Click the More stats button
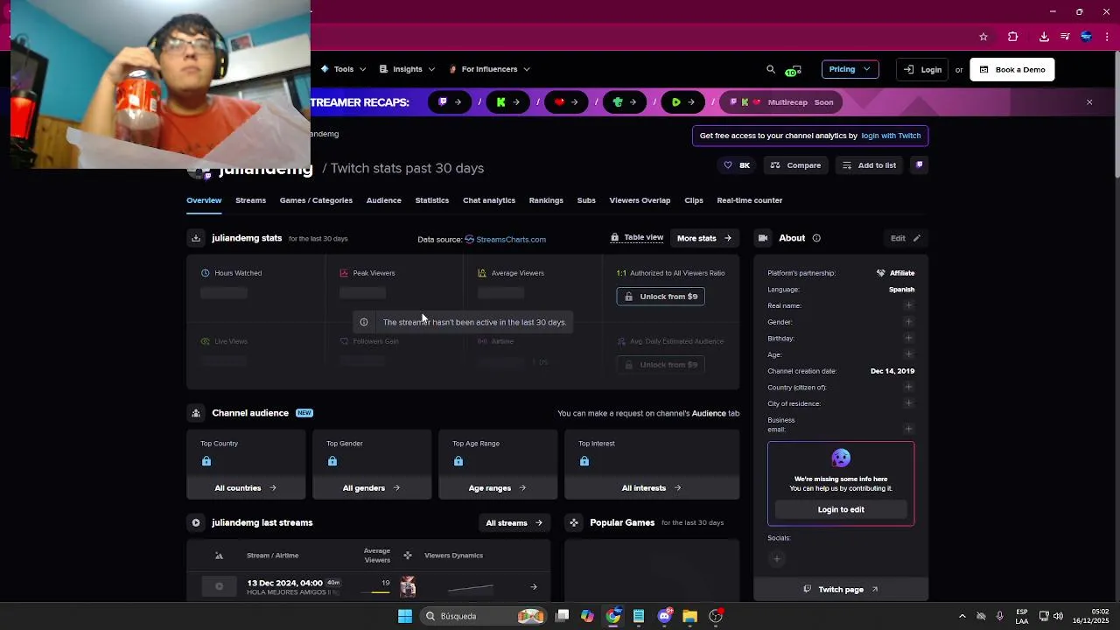 click(x=704, y=238)
